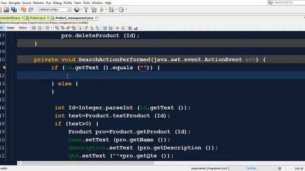Screen dimensions: 305x171
Task: Expand the editor Forward history dropdown
Action: (51, 28)
